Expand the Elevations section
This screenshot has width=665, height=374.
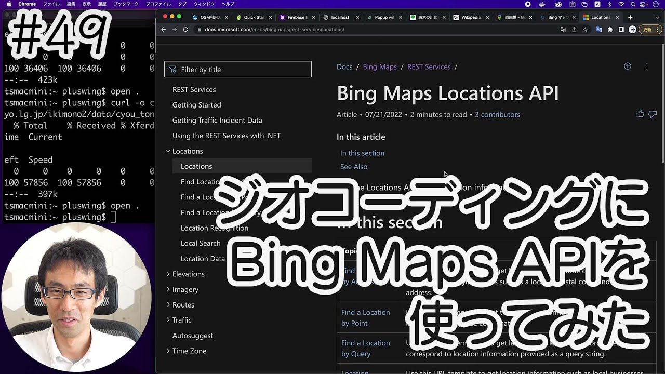tap(168, 274)
